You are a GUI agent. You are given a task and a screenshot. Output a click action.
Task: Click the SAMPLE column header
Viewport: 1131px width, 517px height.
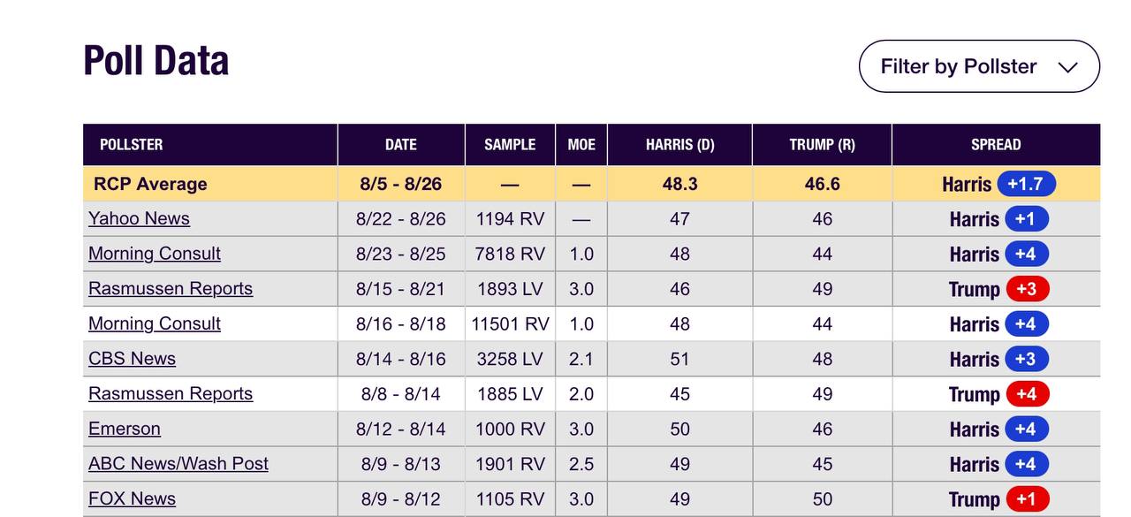pos(510,145)
